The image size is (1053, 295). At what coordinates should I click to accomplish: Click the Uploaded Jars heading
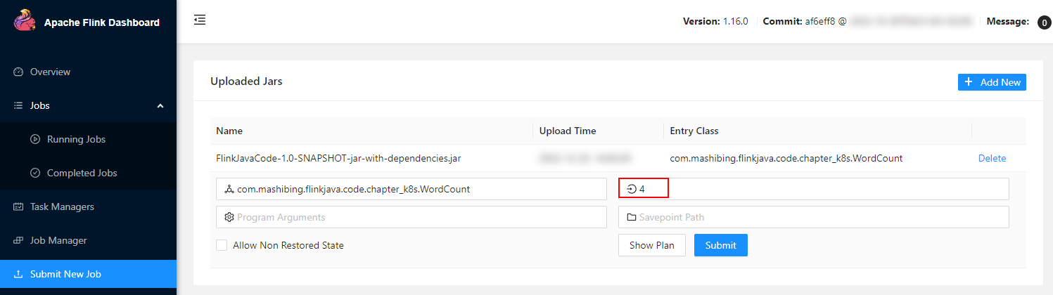246,81
